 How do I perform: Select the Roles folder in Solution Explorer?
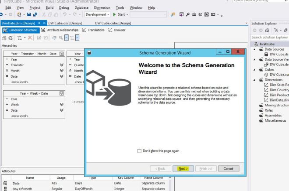pyautogui.click(x=269, y=110)
